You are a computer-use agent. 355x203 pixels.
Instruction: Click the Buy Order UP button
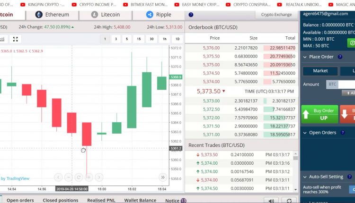pyautogui.click(x=319, y=114)
